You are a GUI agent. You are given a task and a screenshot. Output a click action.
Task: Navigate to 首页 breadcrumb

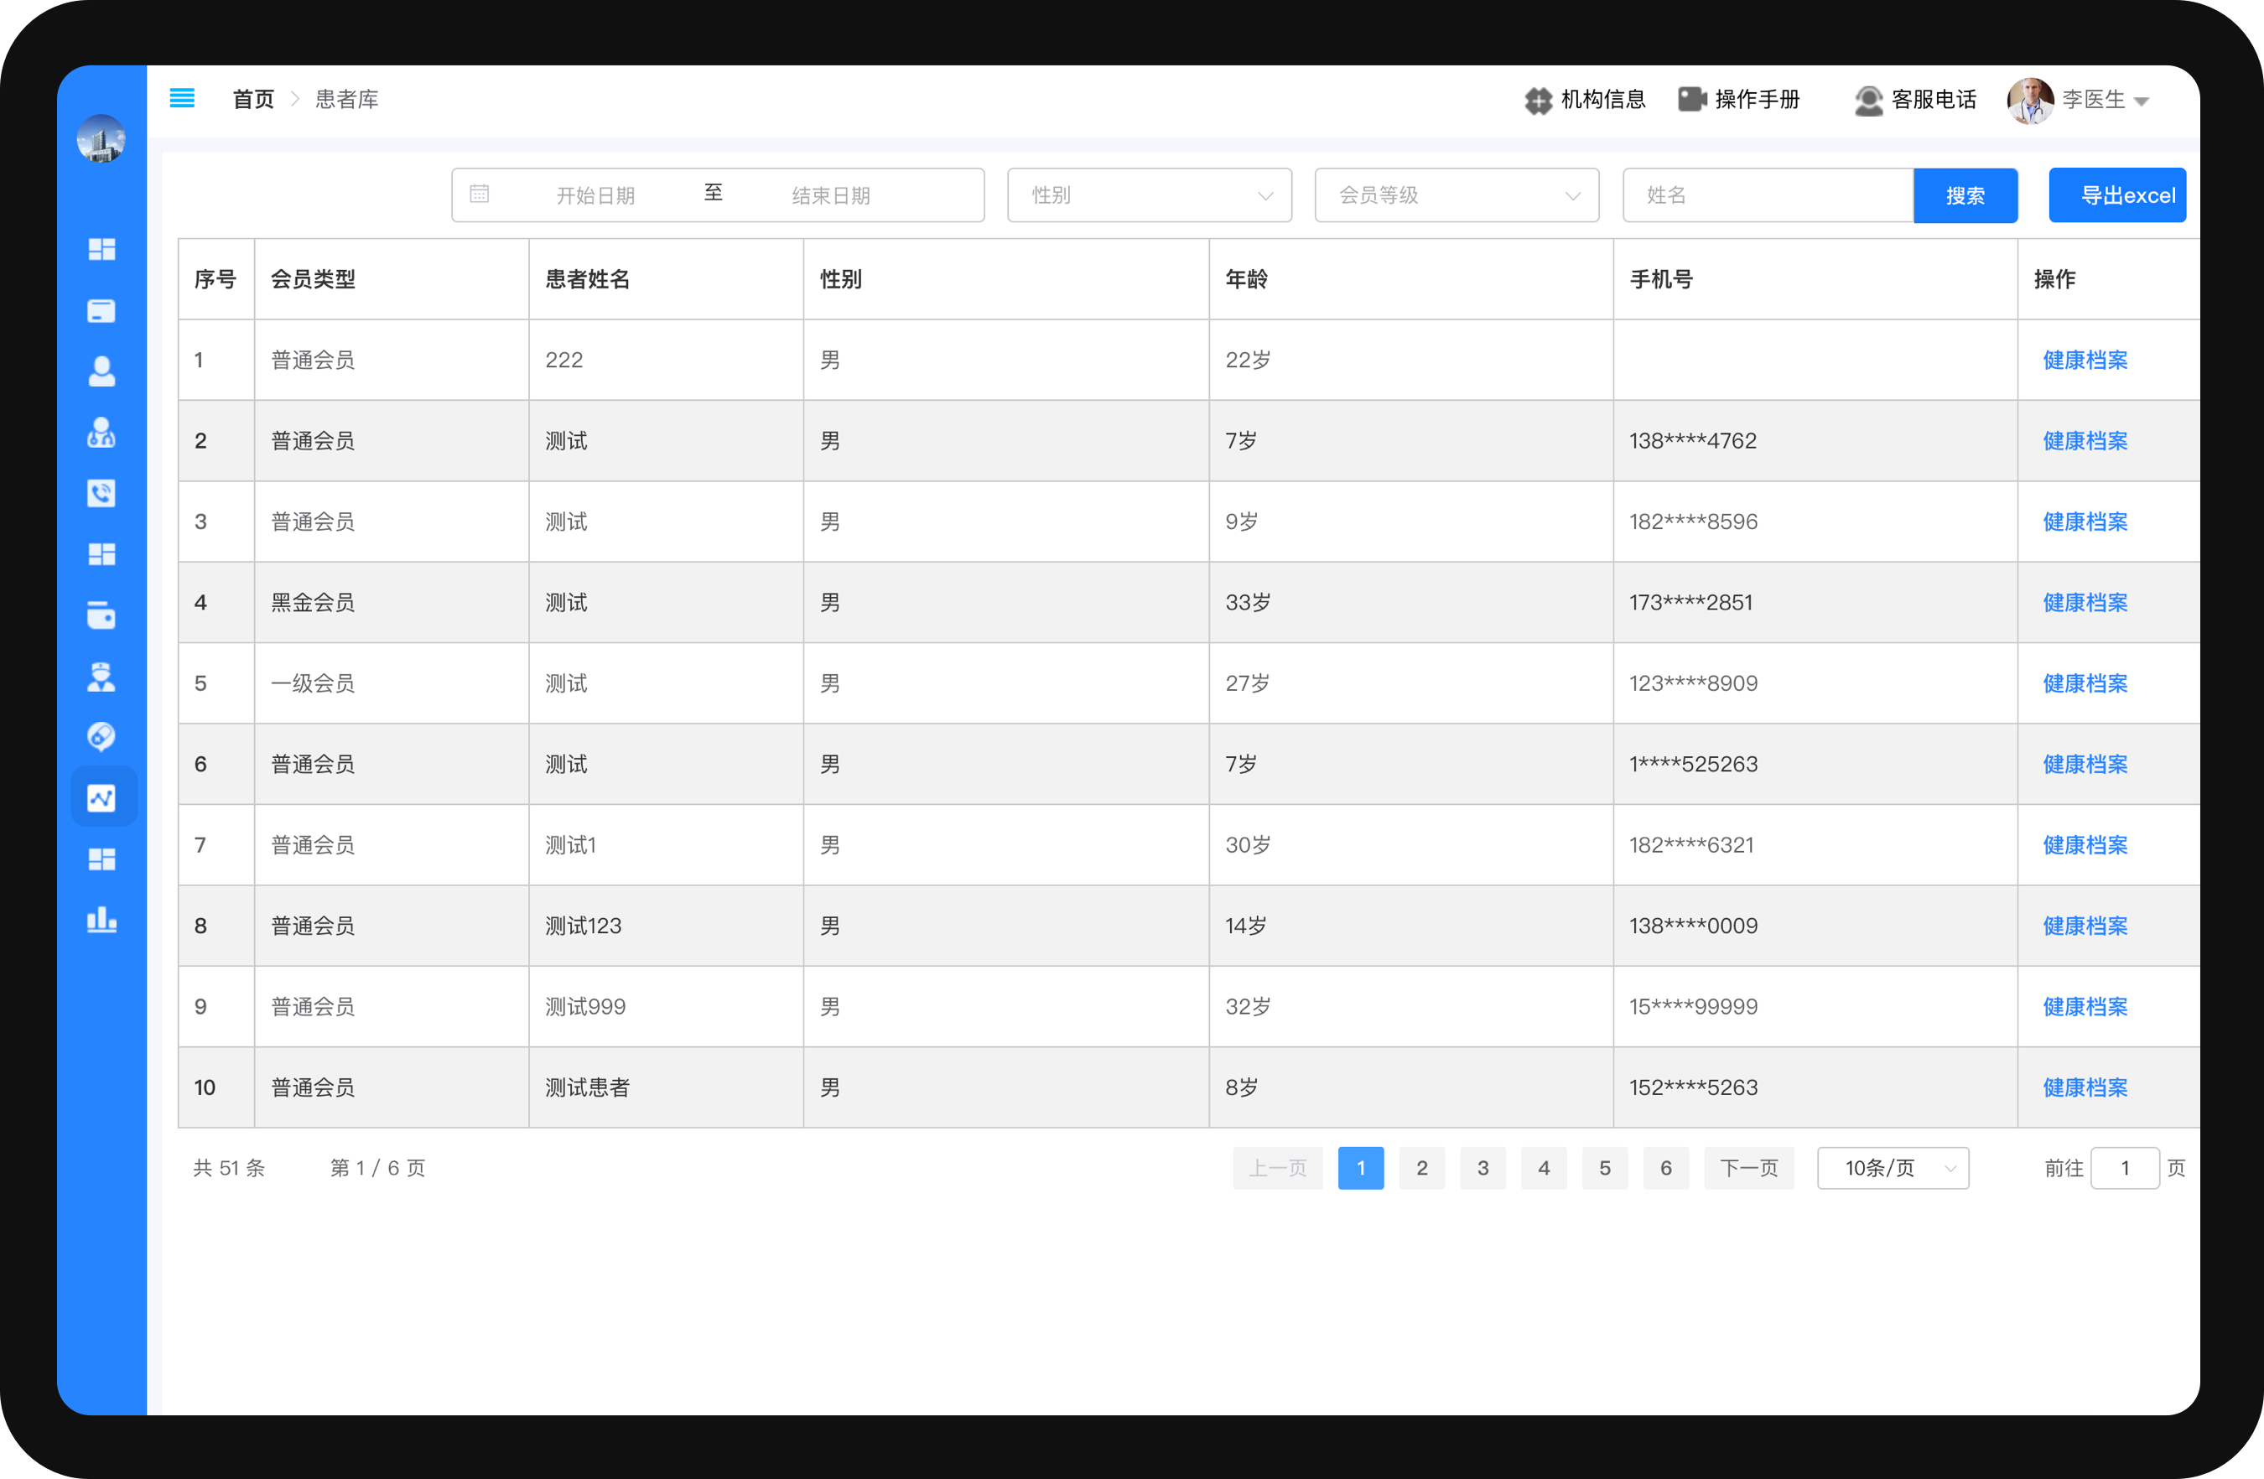[x=253, y=99]
